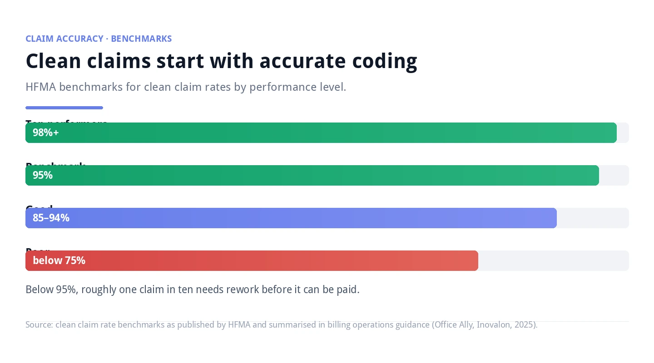This screenshot has height=363, width=654.
Task: Click the grey track end of top bar
Action: coord(623,132)
